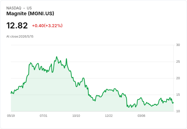
Task: Click the 12.82 current price
Action: pyautogui.click(x=17, y=25)
